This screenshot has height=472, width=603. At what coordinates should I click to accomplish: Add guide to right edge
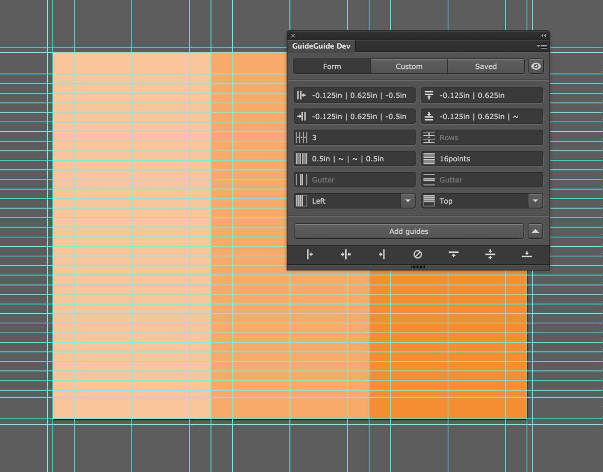click(x=382, y=254)
